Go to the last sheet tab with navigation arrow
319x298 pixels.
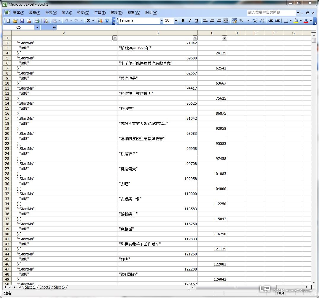pos(20,287)
